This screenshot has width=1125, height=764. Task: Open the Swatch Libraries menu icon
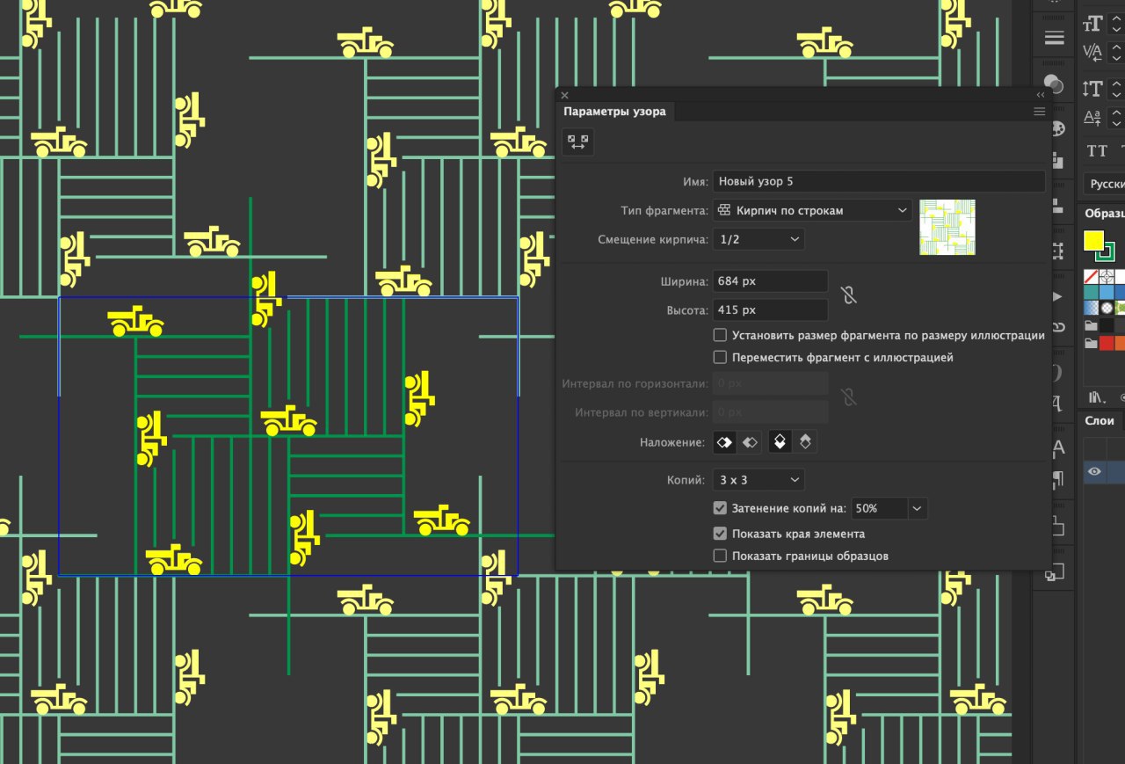pyautogui.click(x=1097, y=397)
